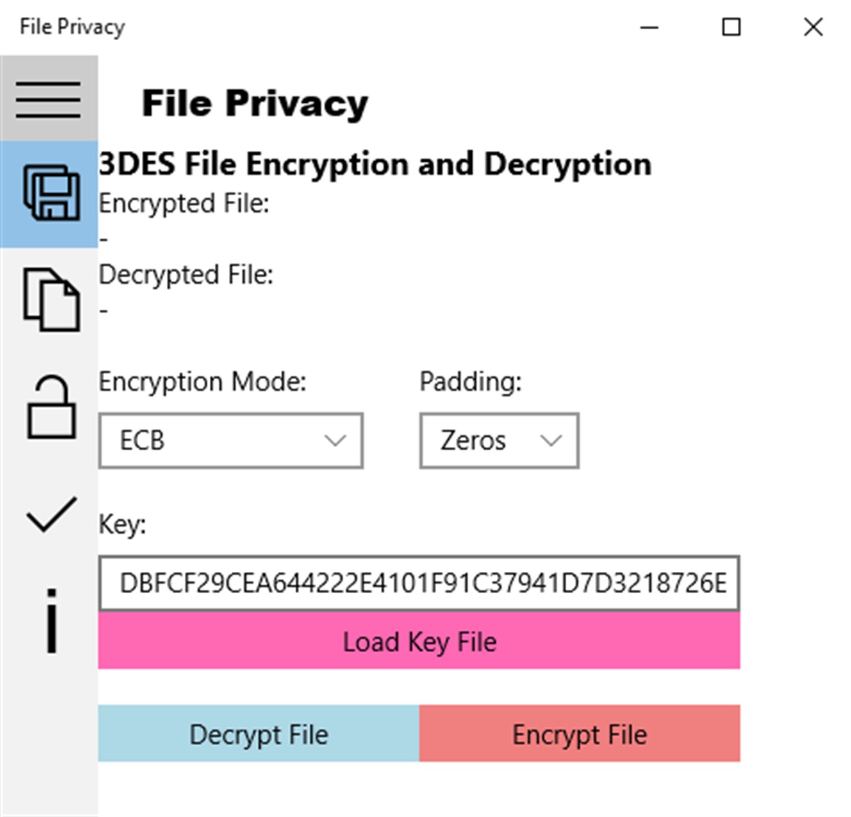Maximize the File Privacy window

pos(731,27)
